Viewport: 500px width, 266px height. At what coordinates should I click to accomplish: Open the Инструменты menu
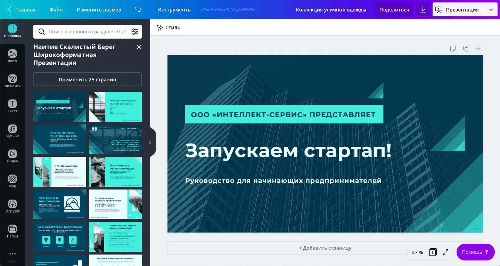174,10
